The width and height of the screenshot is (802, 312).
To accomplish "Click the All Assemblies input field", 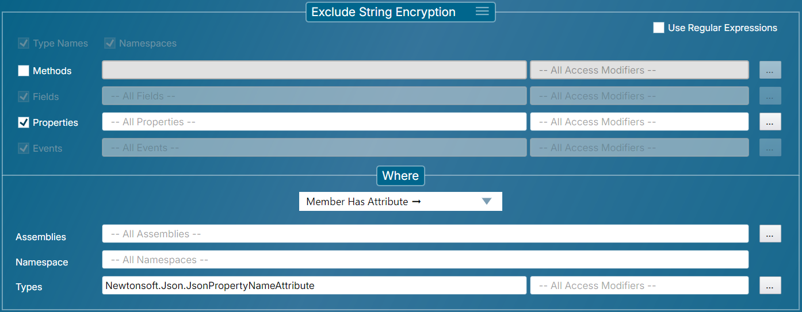I will (x=425, y=234).
